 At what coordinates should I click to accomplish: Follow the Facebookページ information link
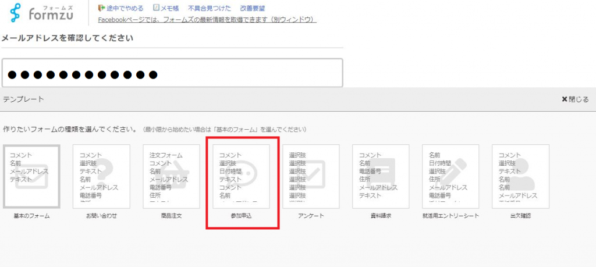pos(207,20)
